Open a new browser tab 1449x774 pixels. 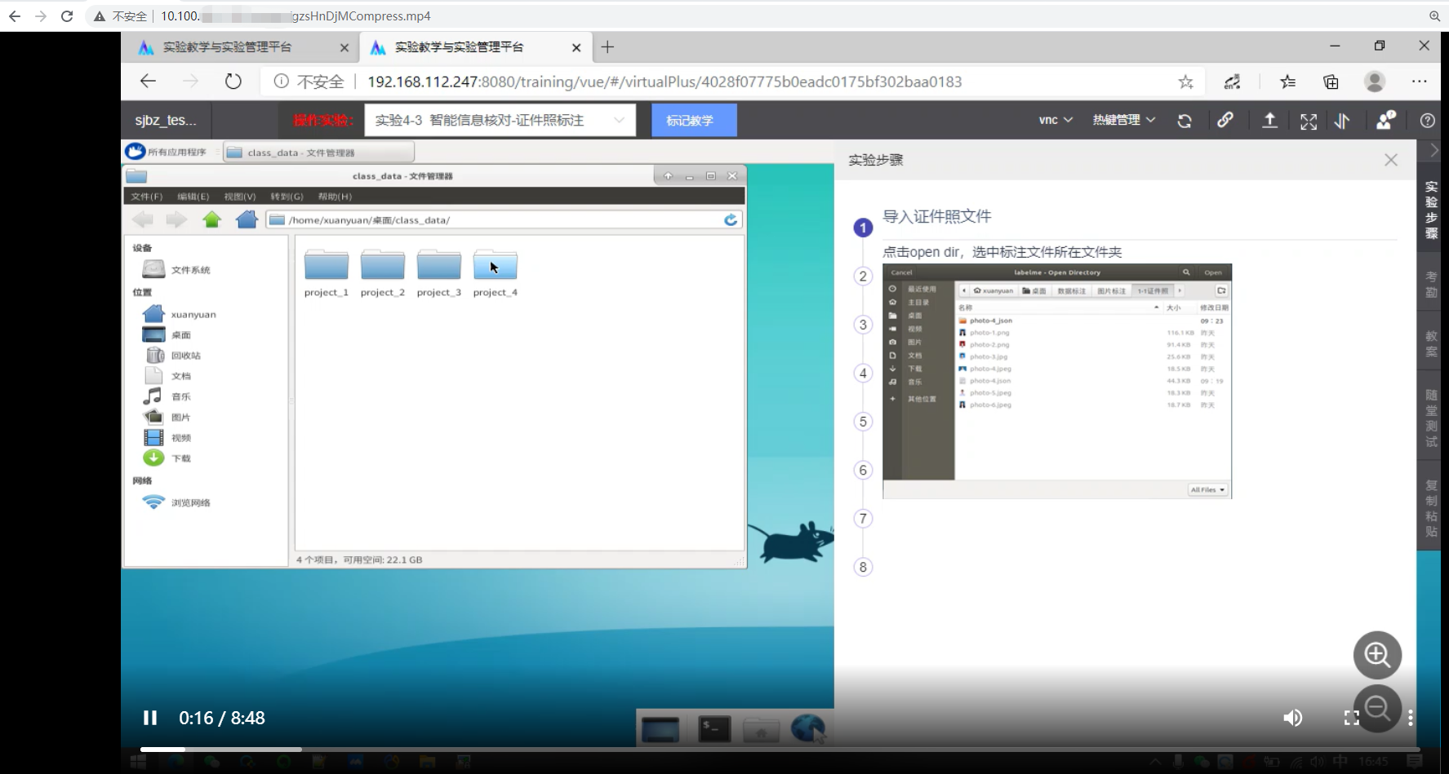pyautogui.click(x=607, y=47)
